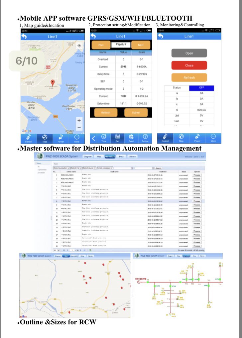Screen dimensions: 242x338
Task: Go to next page arrow in alarm pager
Action: pyautogui.click(x=81, y=250)
